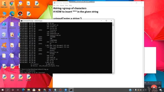164x92 pixels.
Task: Open the Notepad Edit menu
Action: click(57, 5)
